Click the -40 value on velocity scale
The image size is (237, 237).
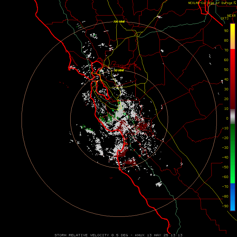(225, 157)
